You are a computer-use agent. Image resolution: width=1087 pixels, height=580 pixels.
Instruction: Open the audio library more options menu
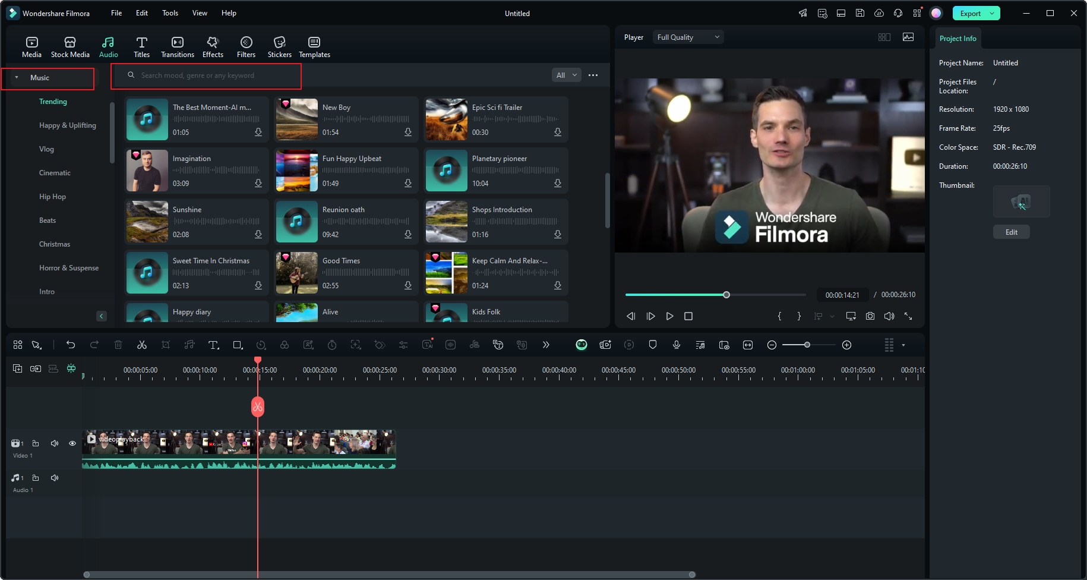tap(593, 75)
